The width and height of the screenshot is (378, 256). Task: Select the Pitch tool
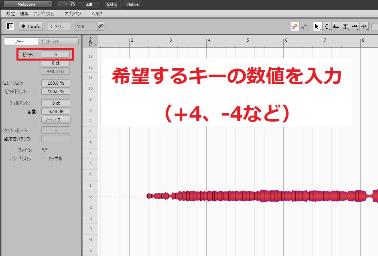click(327, 26)
